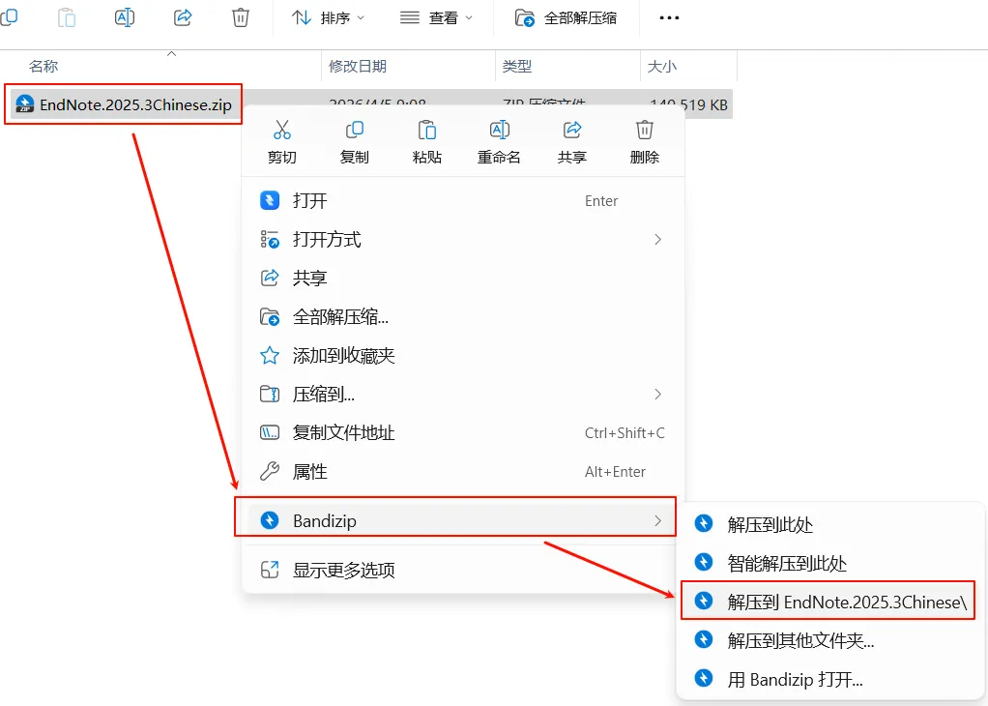The image size is (988, 706).
Task: Choose 解压到 EndNote.2025.3Chinese\ in Bandizip submenu
Action: 828,602
